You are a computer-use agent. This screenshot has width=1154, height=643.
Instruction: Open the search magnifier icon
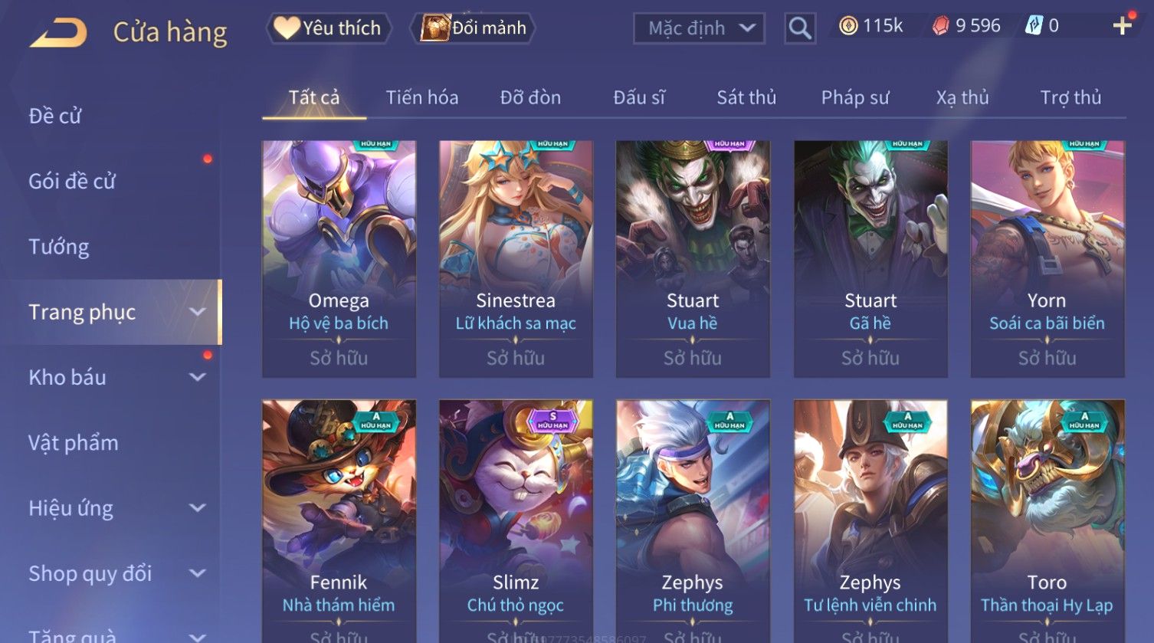point(799,28)
